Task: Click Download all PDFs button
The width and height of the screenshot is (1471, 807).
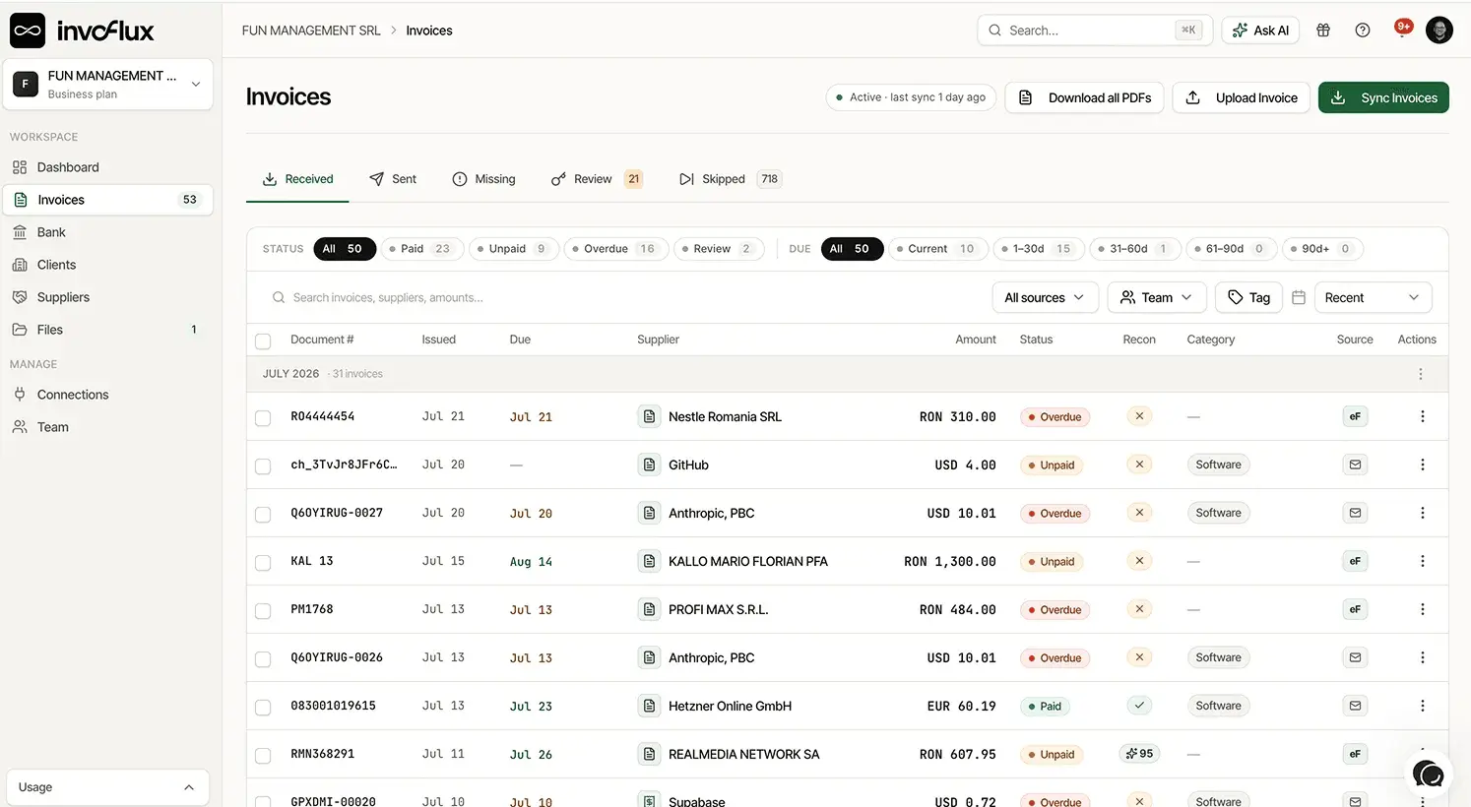Action: pyautogui.click(x=1084, y=97)
